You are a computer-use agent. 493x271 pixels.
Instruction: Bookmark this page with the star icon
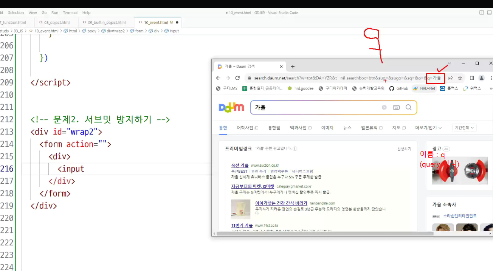point(460,78)
